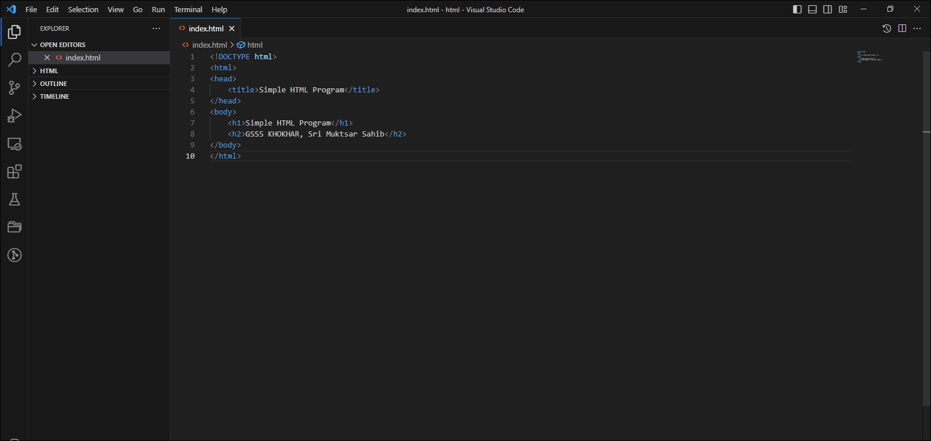This screenshot has height=441, width=931.
Task: Open the Remote Explorer view
Action: pyautogui.click(x=15, y=144)
